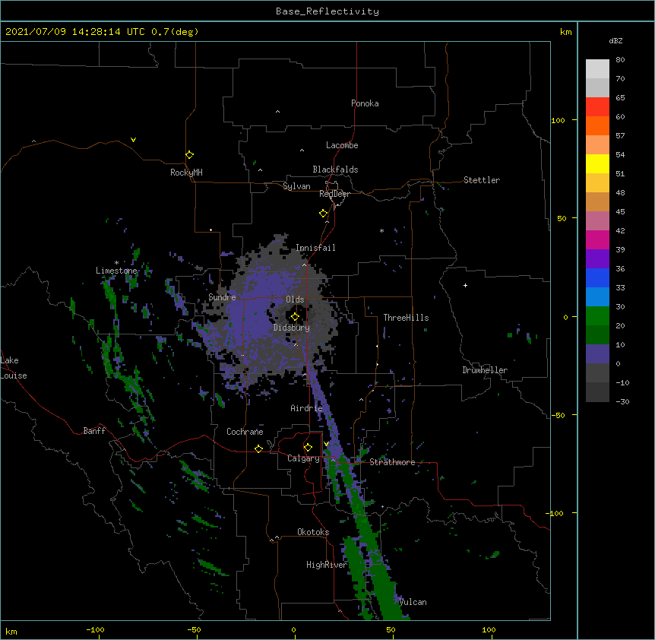Image resolution: width=655 pixels, height=640 pixels.
Task: Select the purple 36-39 dBZ legend swatch
Action: tap(597, 259)
